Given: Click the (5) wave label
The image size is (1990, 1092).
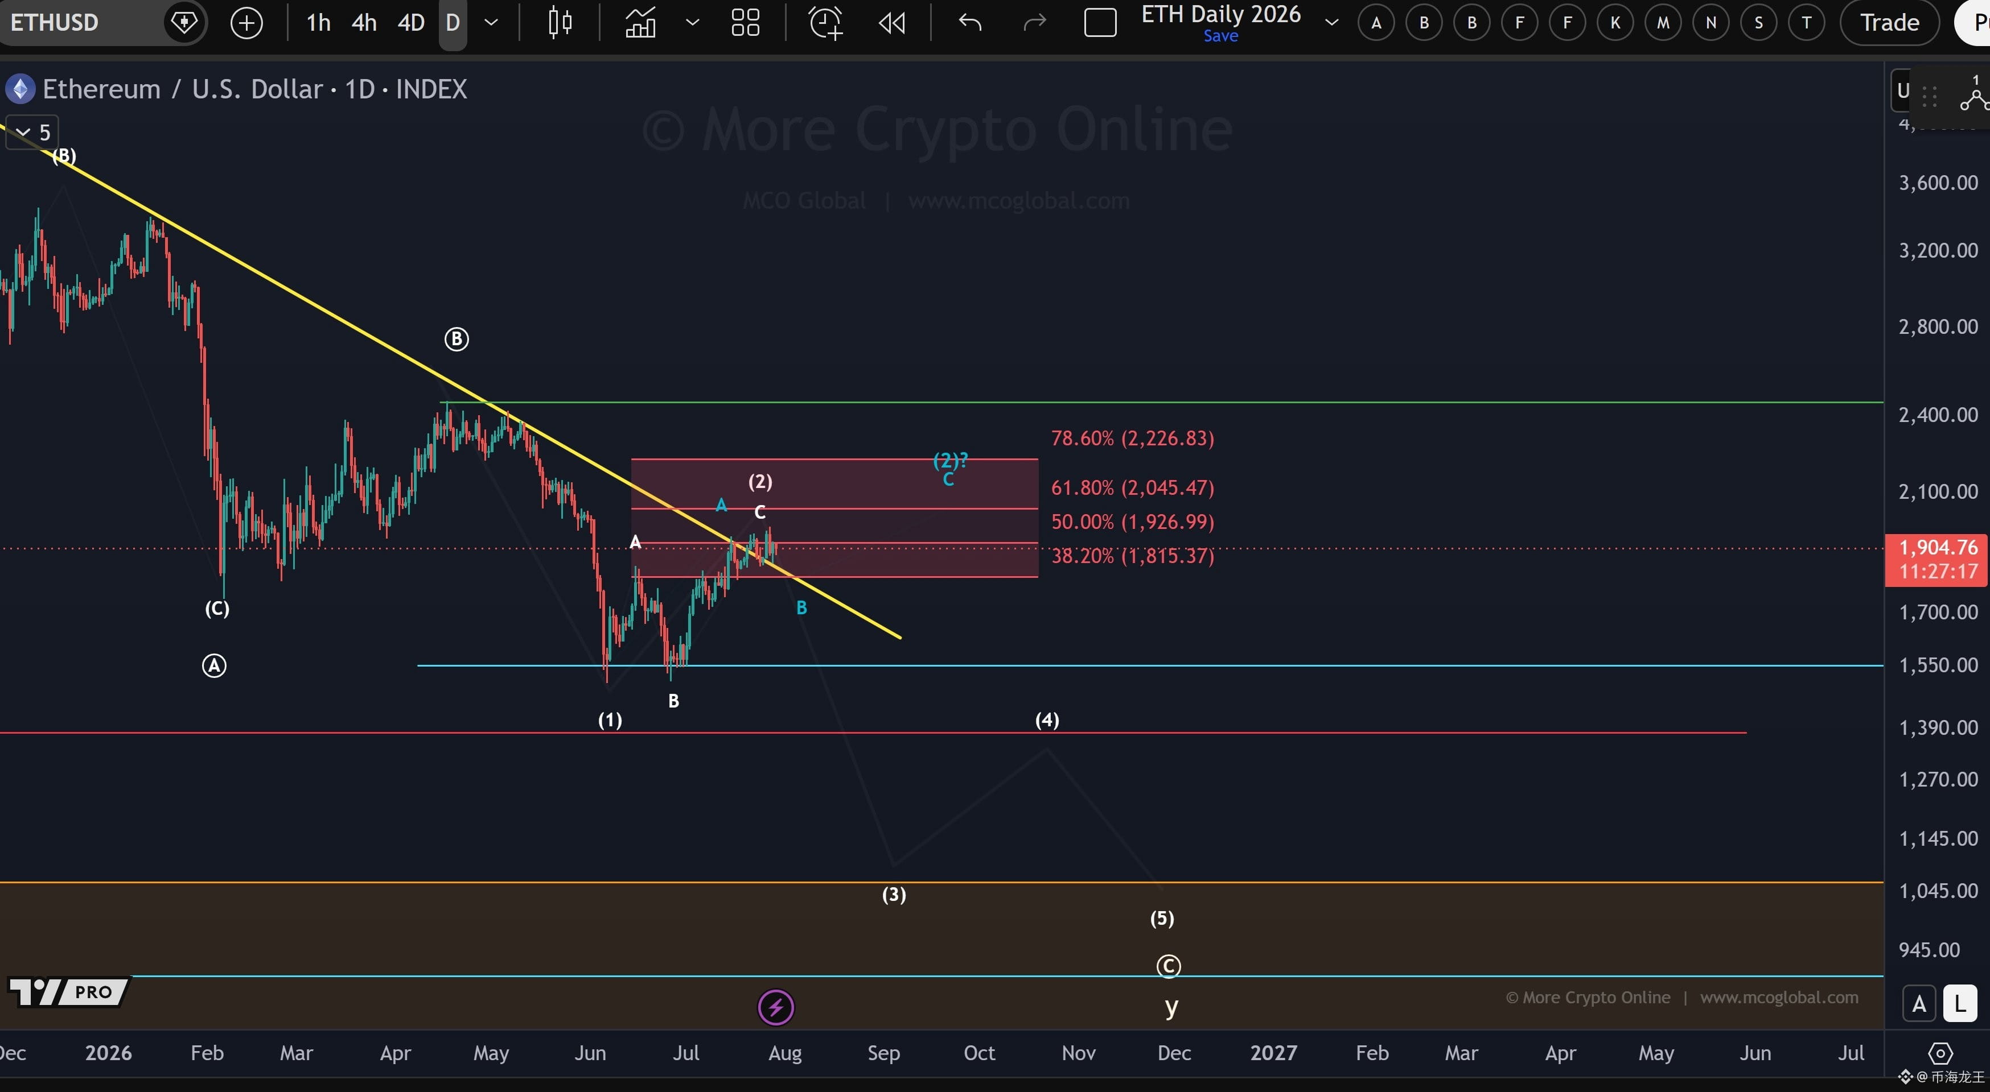Looking at the screenshot, I should [x=1162, y=919].
